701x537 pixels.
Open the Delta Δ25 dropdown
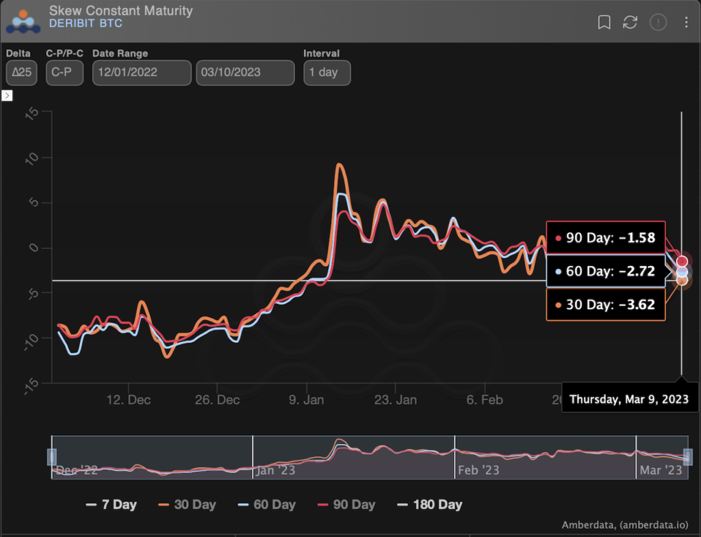(x=23, y=73)
